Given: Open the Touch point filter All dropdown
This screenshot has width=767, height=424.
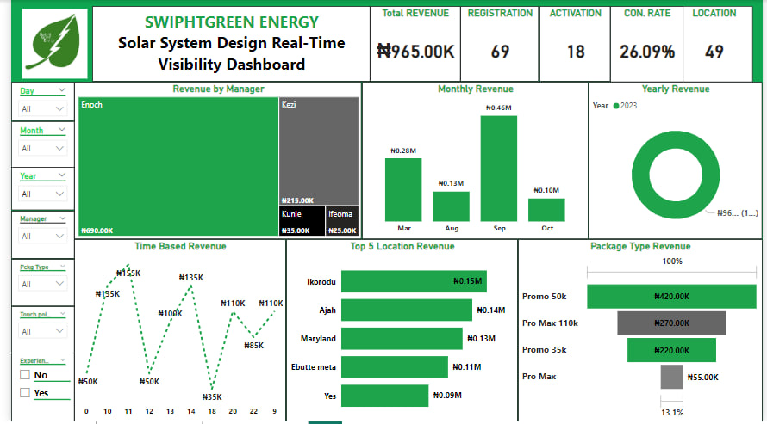Looking at the screenshot, I should point(42,331).
